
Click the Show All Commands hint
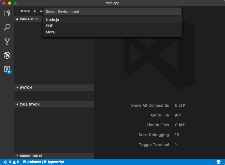(150, 105)
